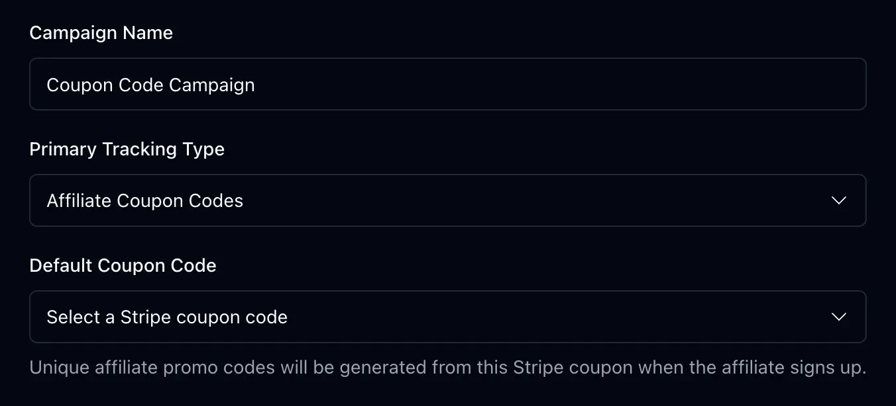Select the "Affiliate Coupon Codes" value
Image resolution: width=896 pixels, height=406 pixels.
(x=144, y=200)
